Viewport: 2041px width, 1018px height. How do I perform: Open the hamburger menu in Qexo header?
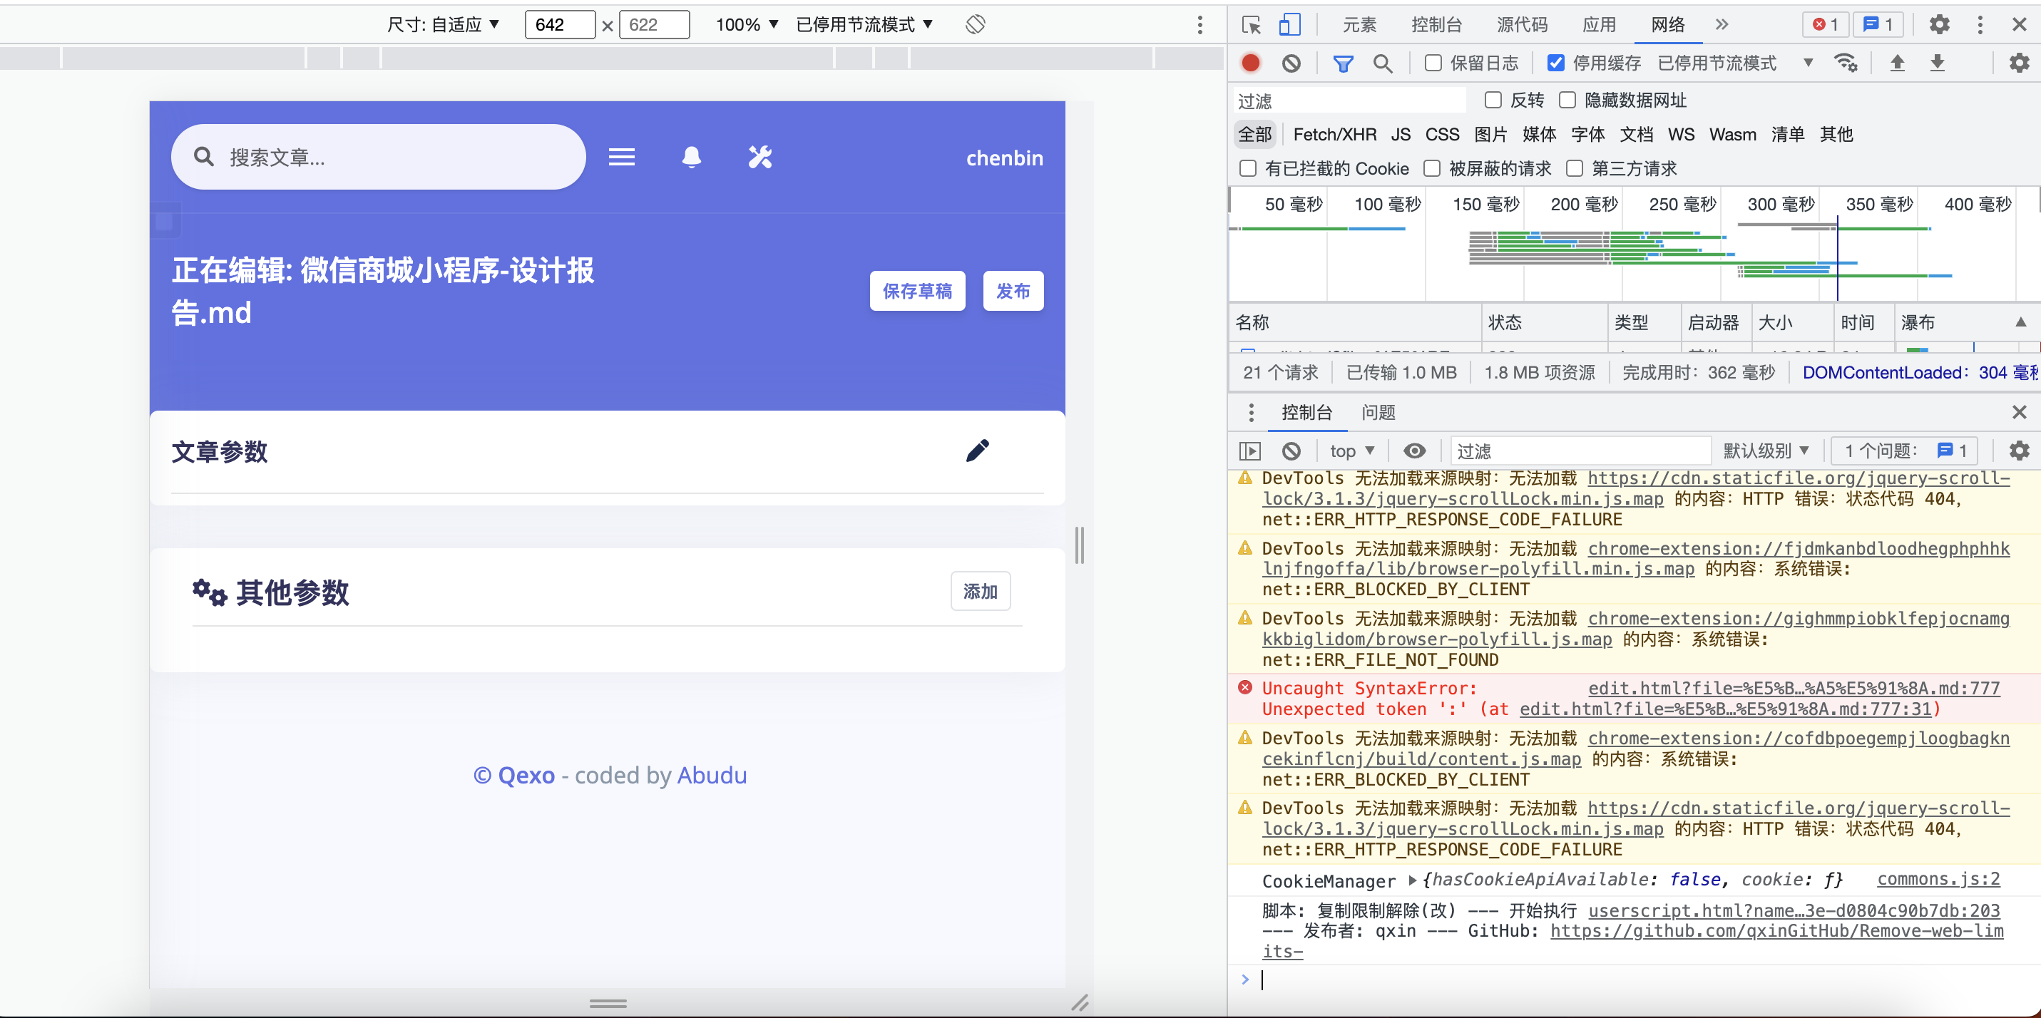coord(621,157)
